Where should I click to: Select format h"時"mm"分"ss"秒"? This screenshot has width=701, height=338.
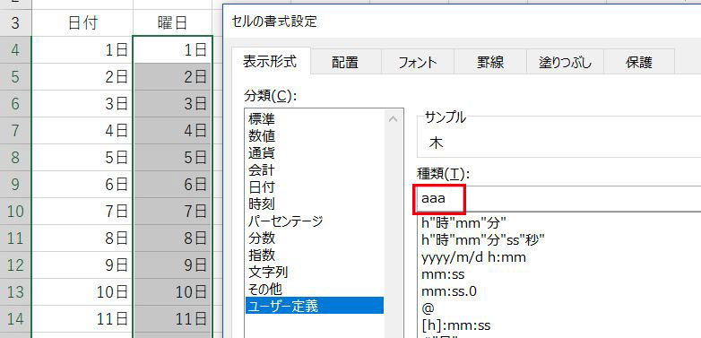coord(483,239)
